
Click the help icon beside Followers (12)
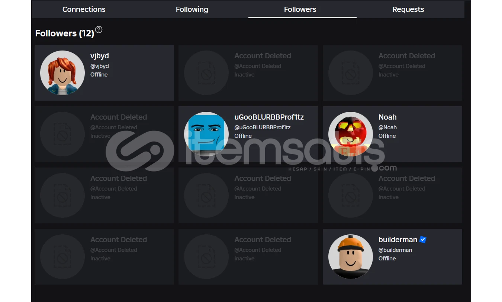tap(99, 30)
